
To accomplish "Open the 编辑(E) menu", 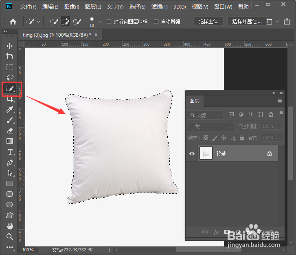I will tap(50, 7).
